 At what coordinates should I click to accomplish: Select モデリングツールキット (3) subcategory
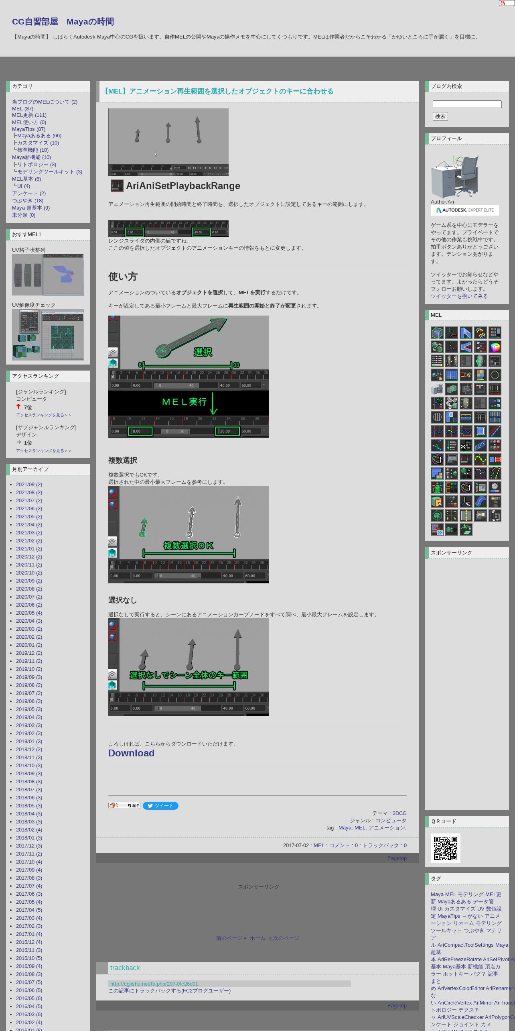click(49, 171)
